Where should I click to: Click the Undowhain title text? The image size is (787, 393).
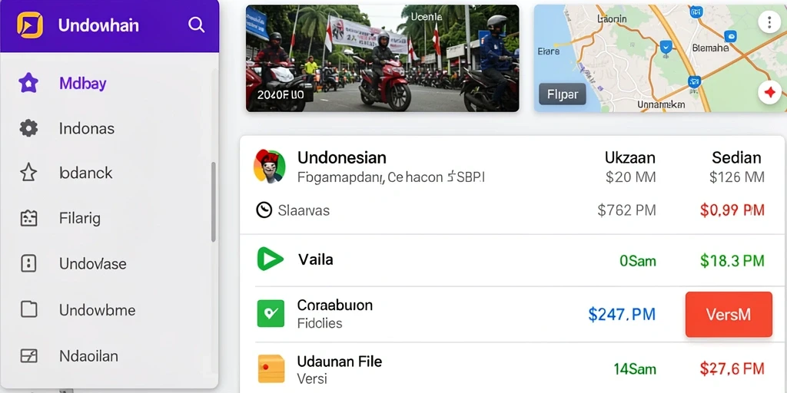[98, 25]
